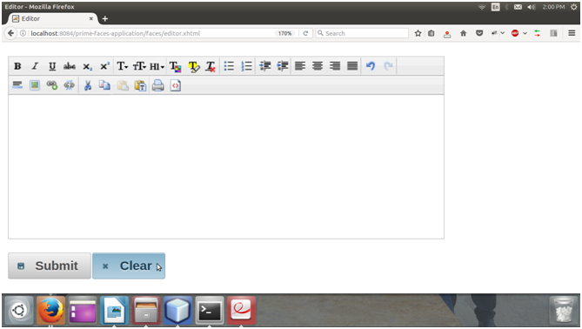Image resolution: width=582 pixels, height=329 pixels.
Task: Undo the last edit
Action: (x=371, y=66)
